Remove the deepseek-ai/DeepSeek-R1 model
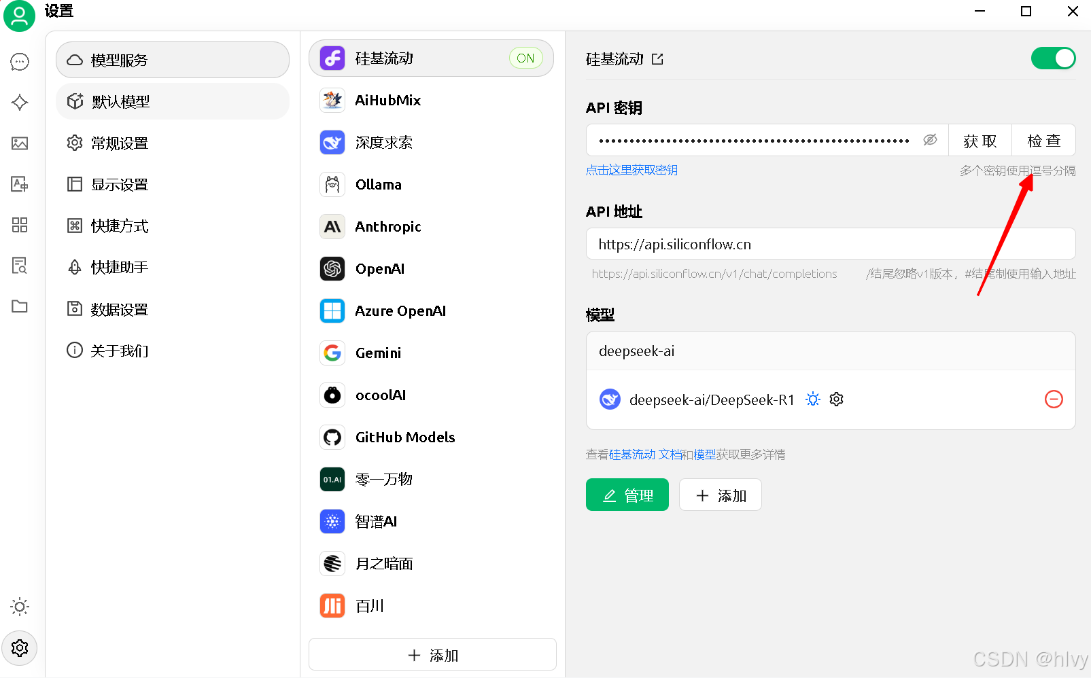This screenshot has width=1091, height=678. 1054,399
